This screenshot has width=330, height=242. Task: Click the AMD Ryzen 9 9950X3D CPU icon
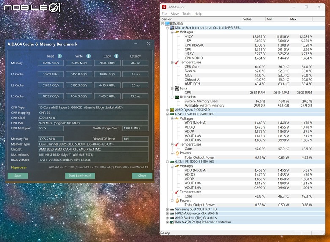coord(172,110)
